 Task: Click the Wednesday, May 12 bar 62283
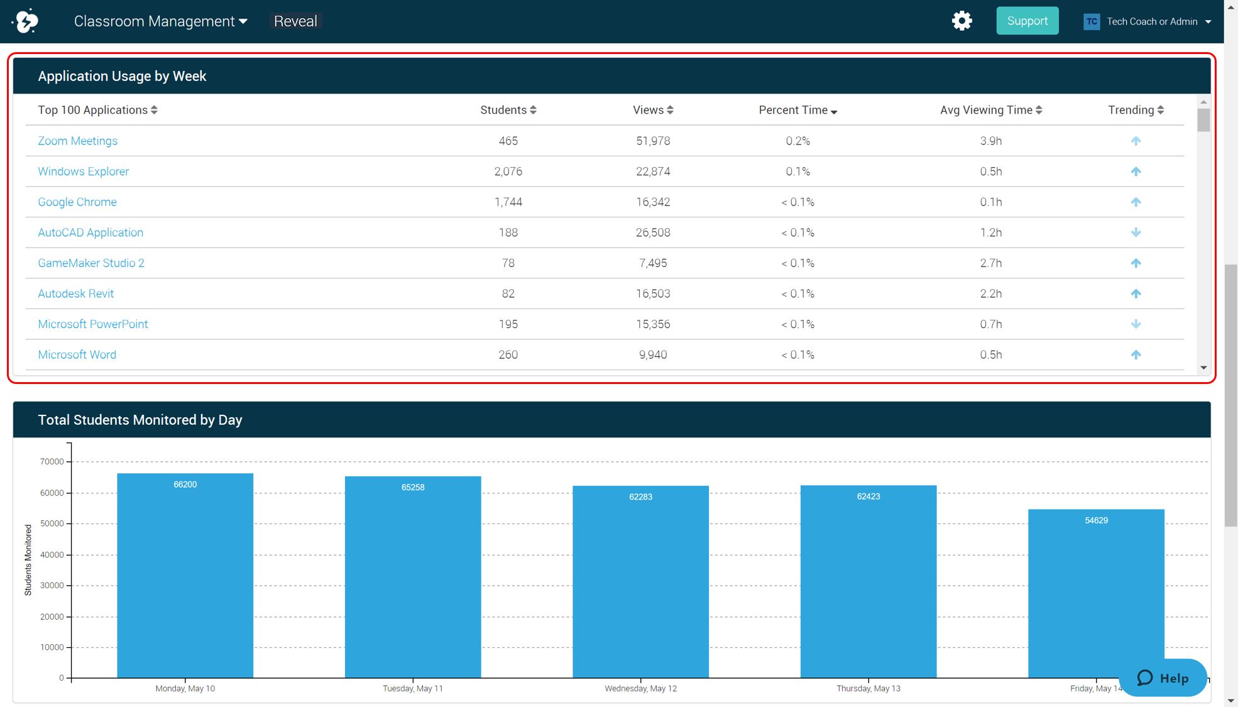641,582
